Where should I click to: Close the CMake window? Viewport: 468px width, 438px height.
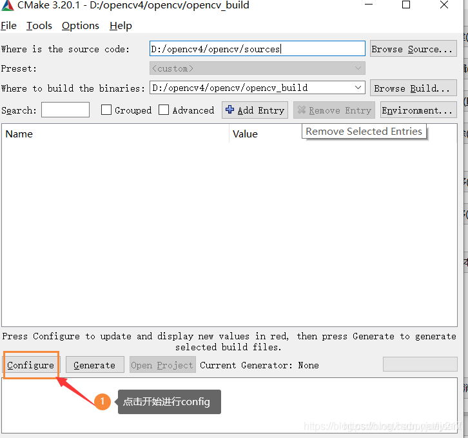click(444, 5)
